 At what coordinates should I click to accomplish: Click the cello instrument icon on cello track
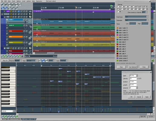pos(30,38)
